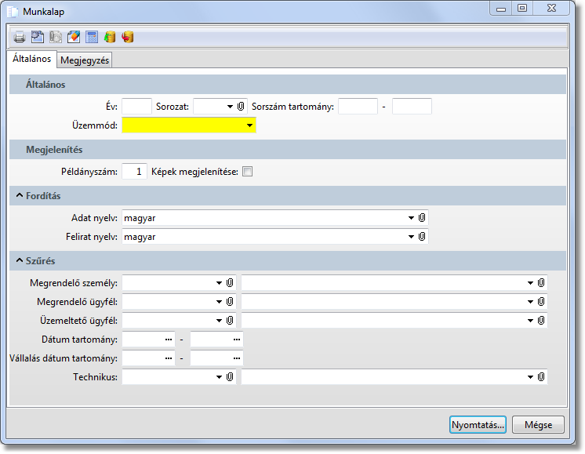This screenshot has width=585, height=454.
Task: Click last paperclip in Megrendelő ügyfél row
Action: coord(541,301)
